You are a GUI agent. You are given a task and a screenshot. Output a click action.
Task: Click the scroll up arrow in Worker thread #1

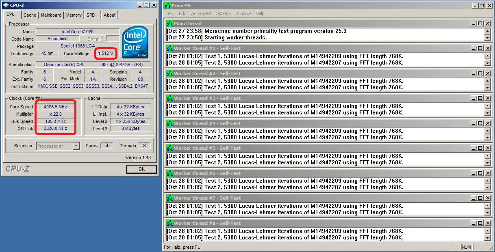coord(488,56)
